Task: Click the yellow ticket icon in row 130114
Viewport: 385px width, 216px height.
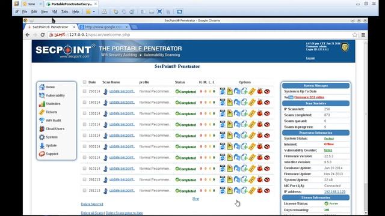Action: point(252,113)
